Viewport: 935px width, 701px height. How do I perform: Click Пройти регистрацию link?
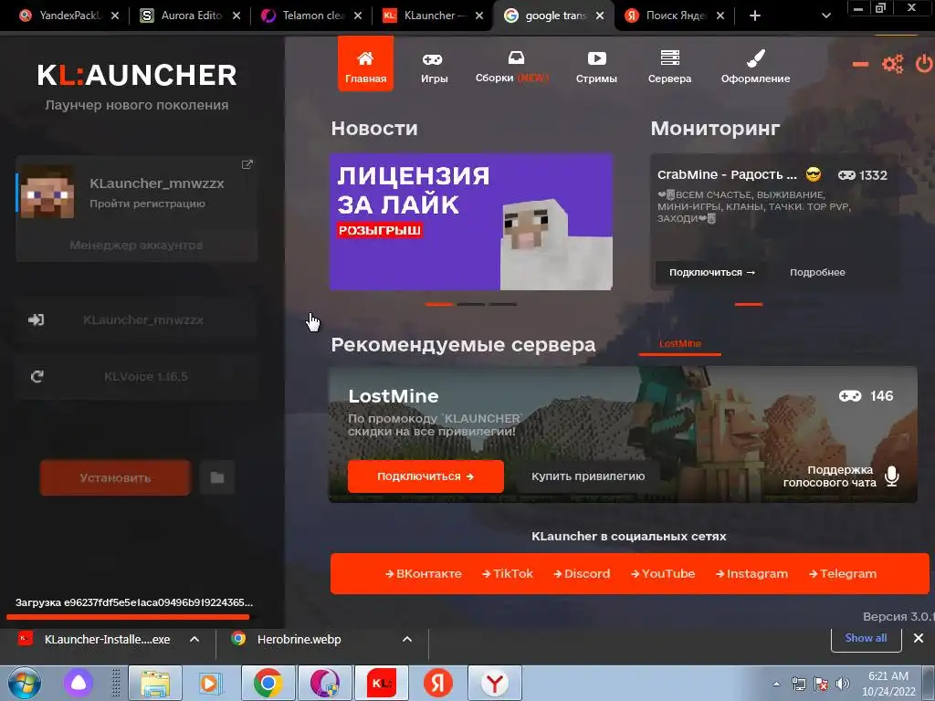(147, 204)
